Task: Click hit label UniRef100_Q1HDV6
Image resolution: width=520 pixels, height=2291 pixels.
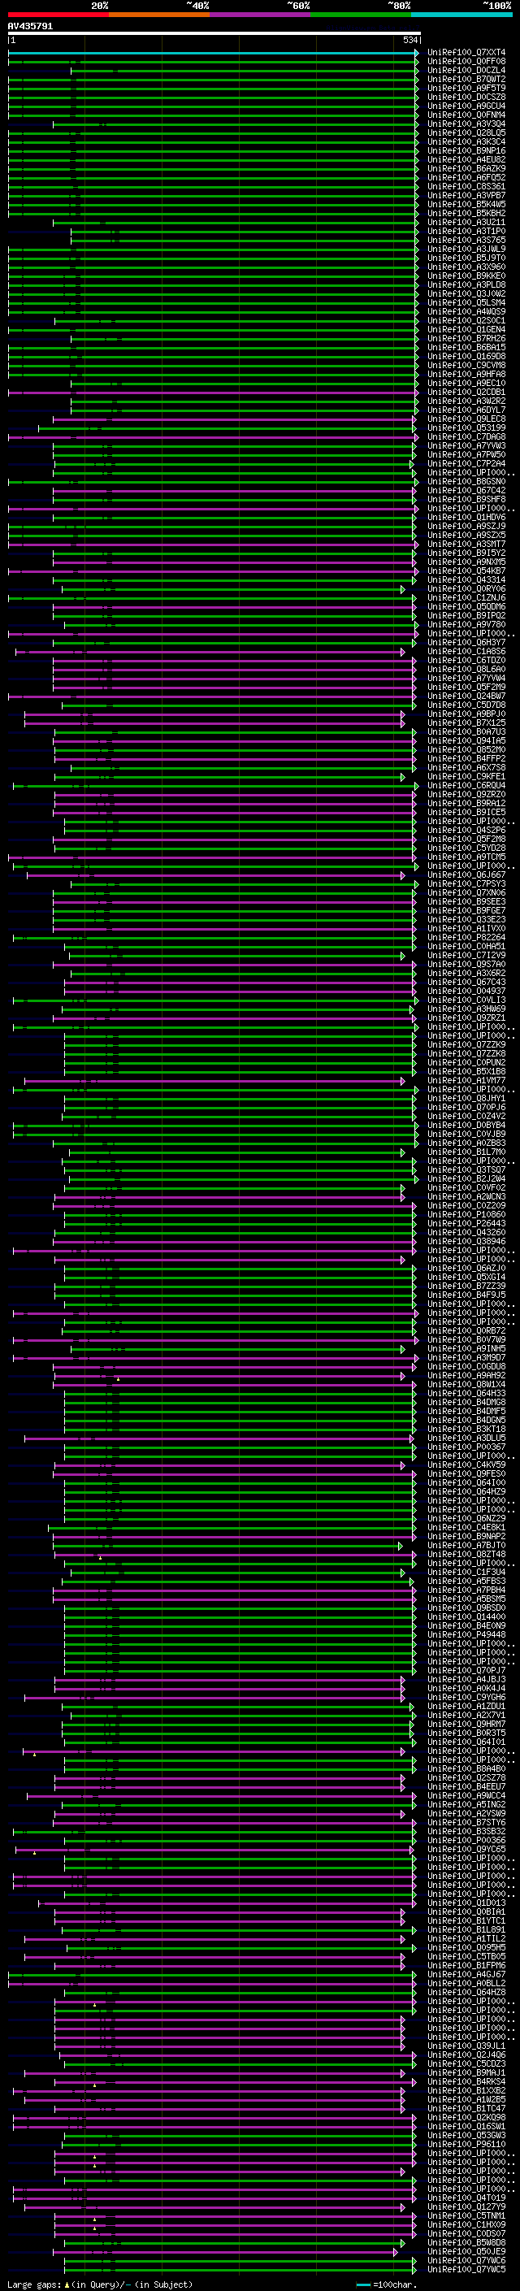Action: point(466,517)
